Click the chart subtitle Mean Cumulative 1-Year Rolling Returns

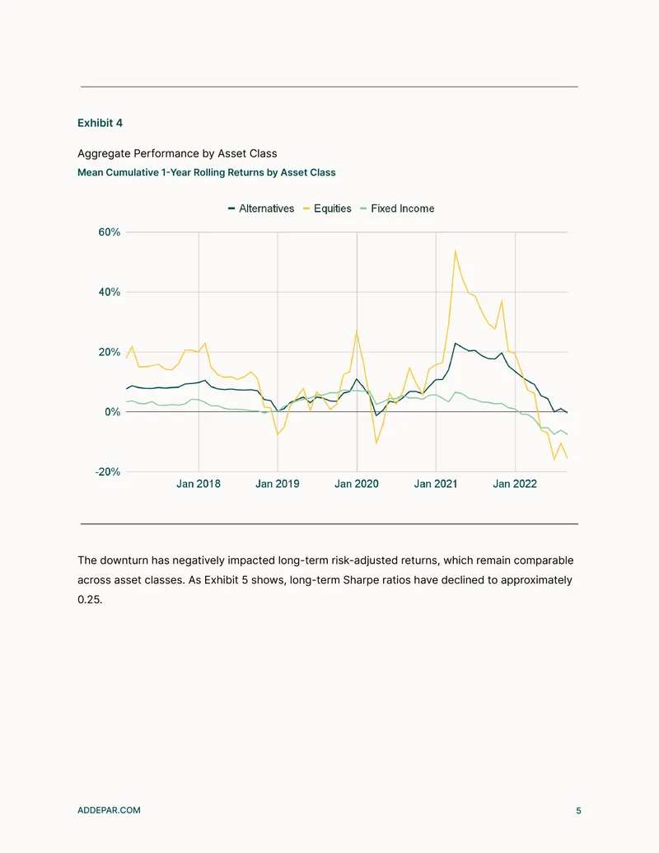(x=207, y=172)
